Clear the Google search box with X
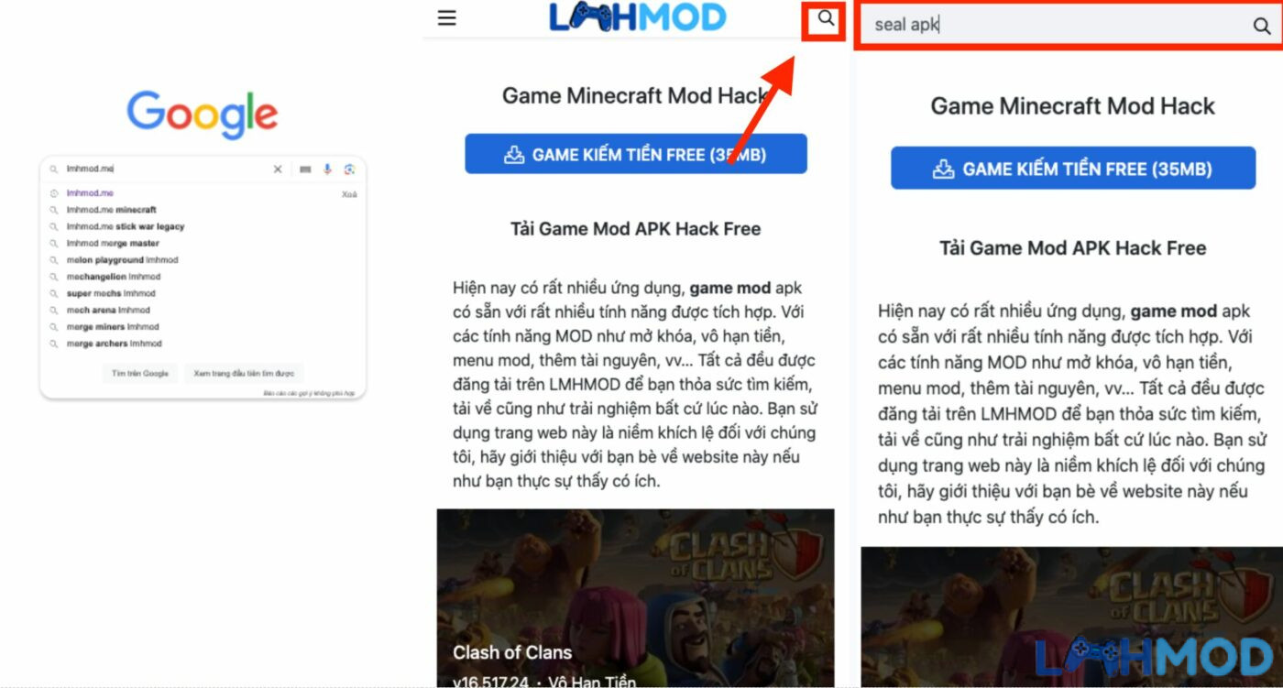Viewport: 1283px width, 688px height. [x=278, y=169]
